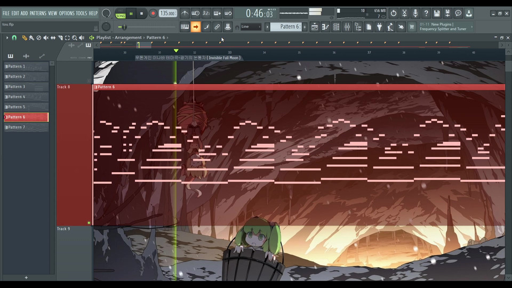Click the arrow left of Pattern 6 selector
This screenshot has height=288, width=512.
click(x=267, y=27)
